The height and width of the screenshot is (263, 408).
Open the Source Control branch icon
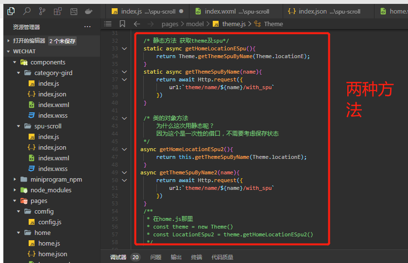coord(42,11)
